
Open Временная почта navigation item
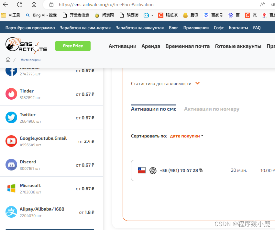[187, 46]
